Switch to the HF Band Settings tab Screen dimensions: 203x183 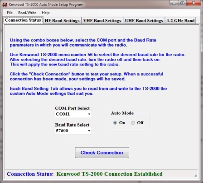62,21
